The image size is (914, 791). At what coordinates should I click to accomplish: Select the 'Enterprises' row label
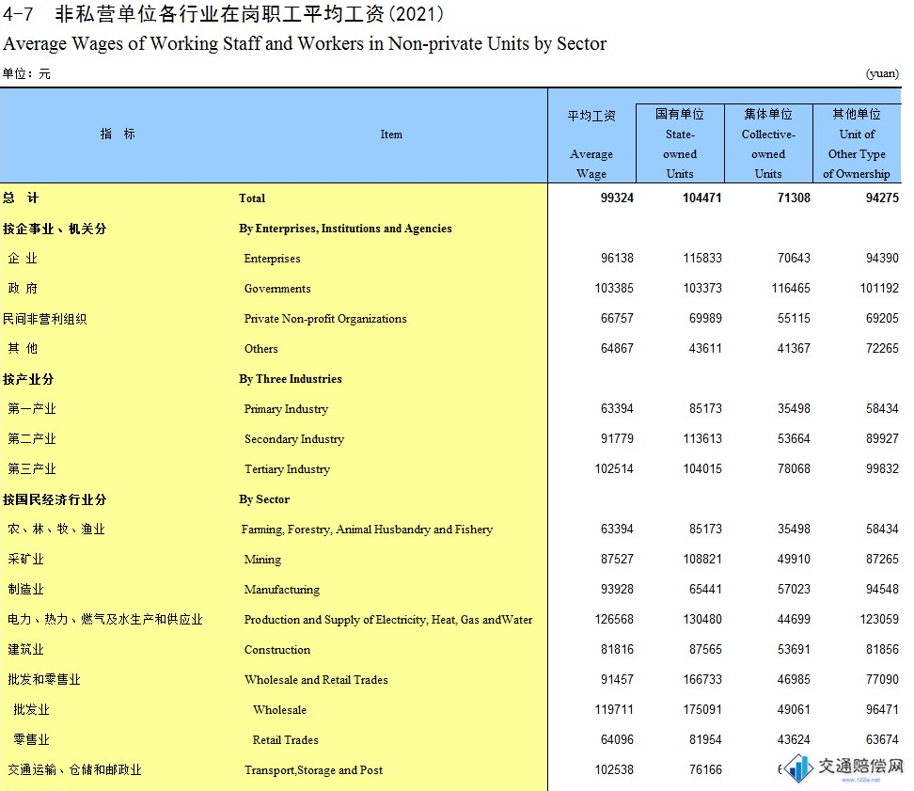[272, 259]
